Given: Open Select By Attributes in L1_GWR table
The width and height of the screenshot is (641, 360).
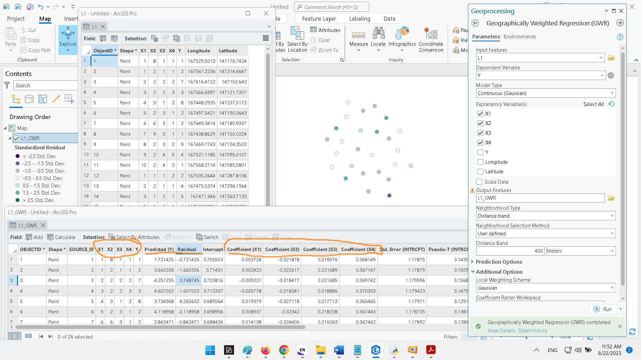Looking at the screenshot, I should point(135,237).
